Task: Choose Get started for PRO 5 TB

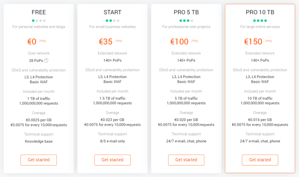Action: [186, 160]
